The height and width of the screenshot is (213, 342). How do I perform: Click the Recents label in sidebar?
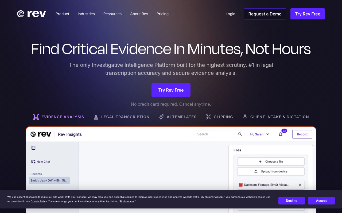tap(36, 174)
